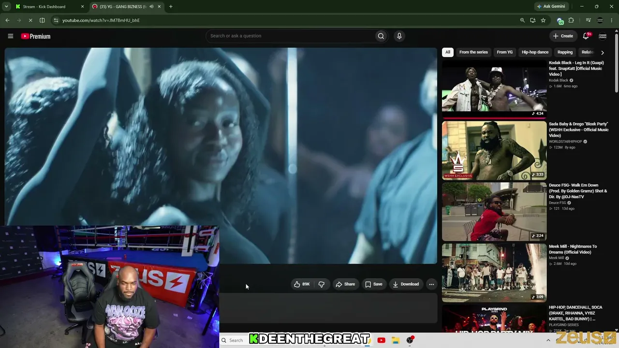Open YouTube notifications bell

pyautogui.click(x=586, y=36)
